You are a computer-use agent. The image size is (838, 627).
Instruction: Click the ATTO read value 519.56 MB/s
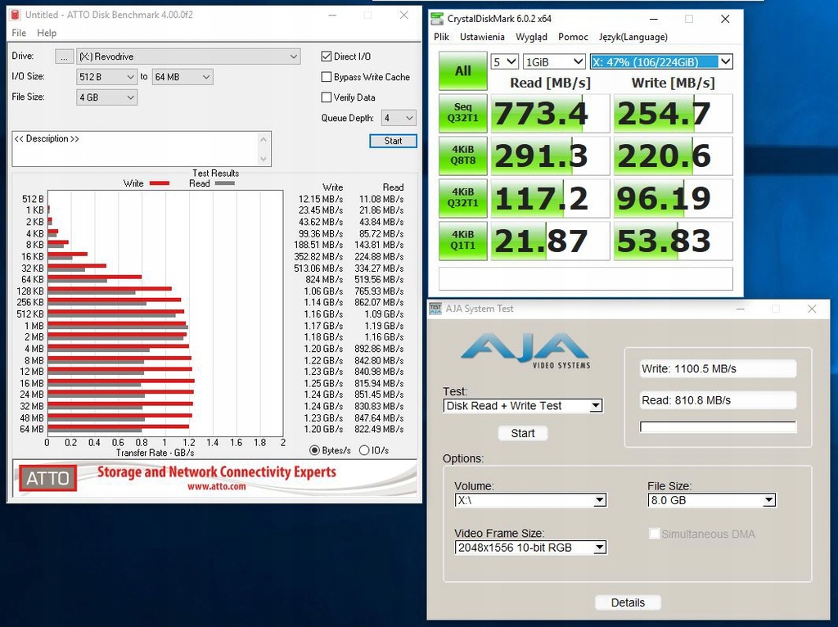pyautogui.click(x=379, y=280)
